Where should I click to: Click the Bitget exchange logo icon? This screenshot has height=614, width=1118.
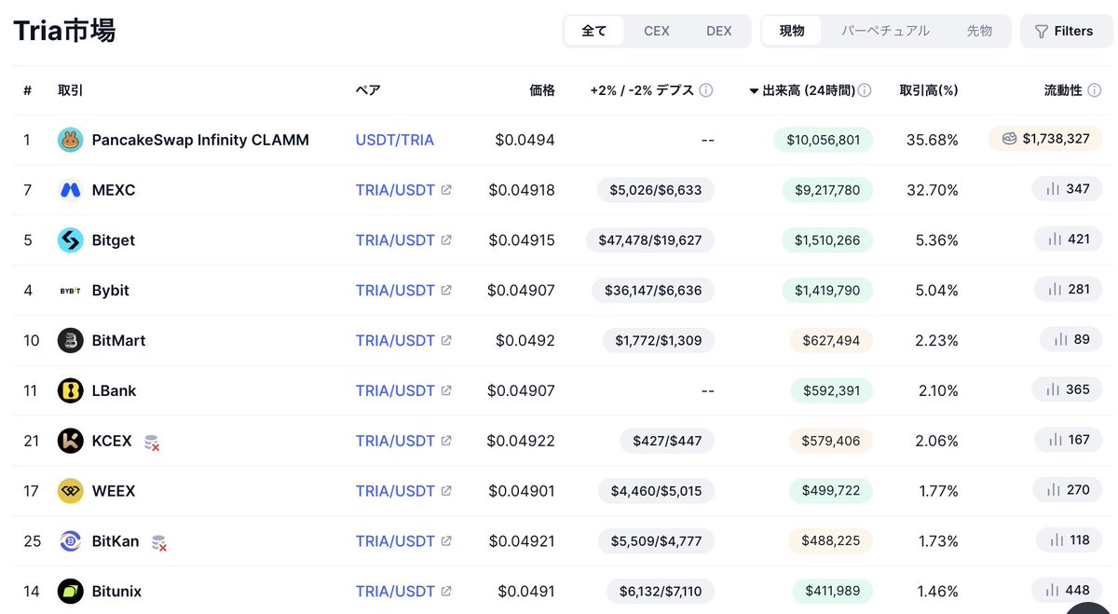[71, 240]
